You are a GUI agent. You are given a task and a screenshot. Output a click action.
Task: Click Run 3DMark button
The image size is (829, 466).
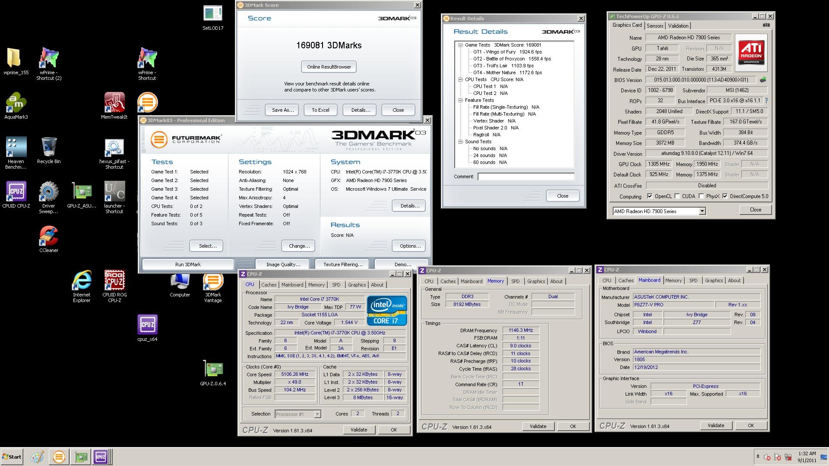(x=188, y=264)
